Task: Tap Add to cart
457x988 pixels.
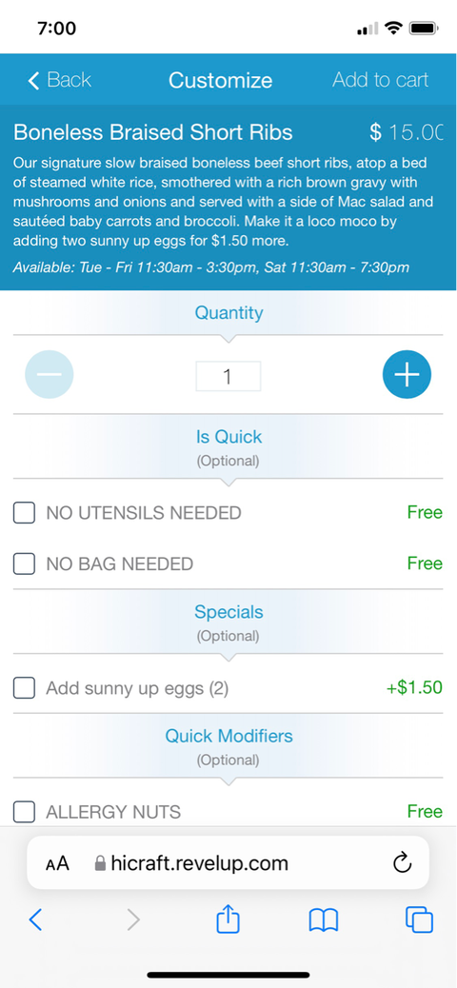Action: click(380, 80)
